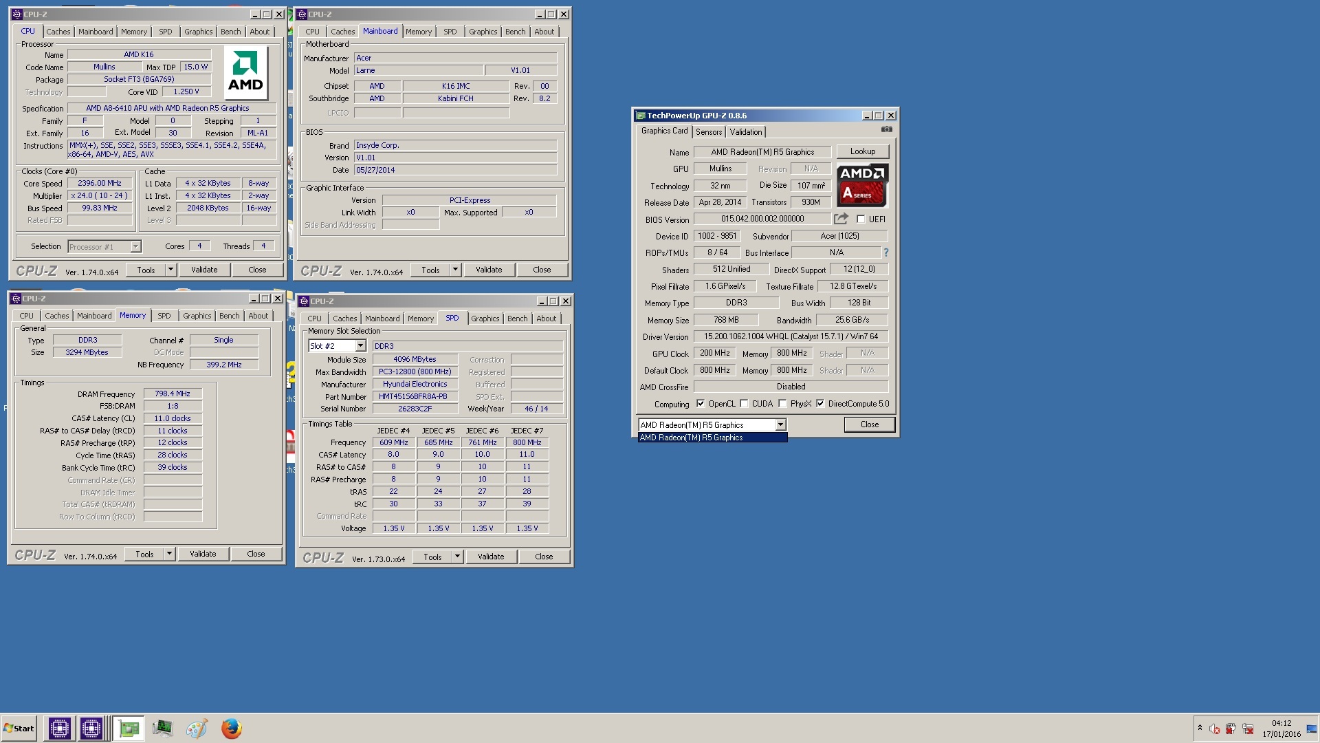
Task: Click the CPU-Z SPD window title icon
Action: click(x=303, y=301)
